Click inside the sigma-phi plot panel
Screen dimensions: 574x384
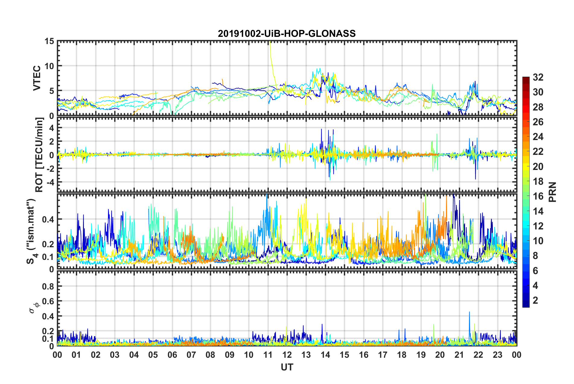click(287, 308)
